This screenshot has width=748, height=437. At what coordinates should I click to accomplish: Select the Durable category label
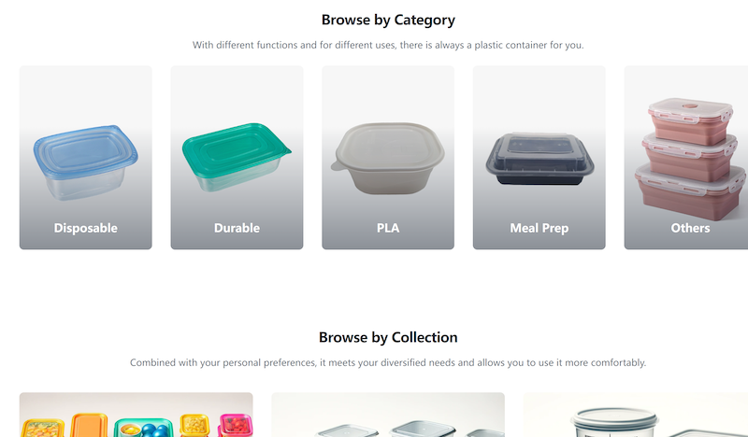(x=237, y=228)
